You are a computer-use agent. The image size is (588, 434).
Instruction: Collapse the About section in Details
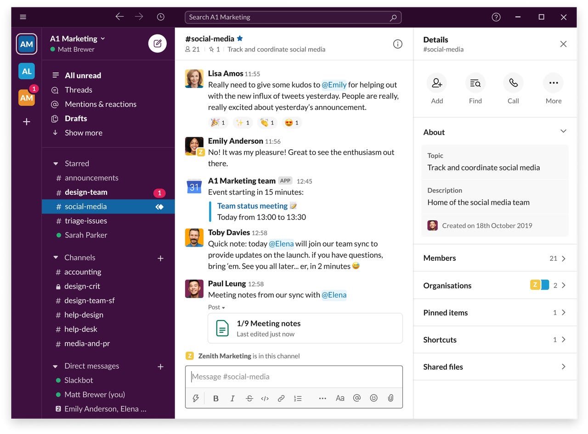click(563, 131)
